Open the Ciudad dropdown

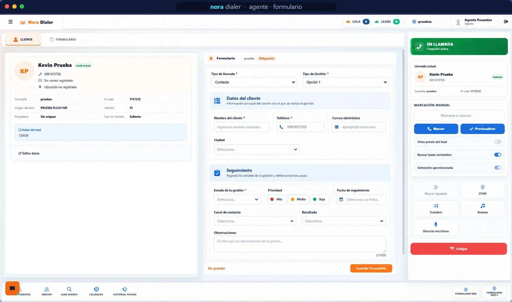pyautogui.click(x=257, y=149)
